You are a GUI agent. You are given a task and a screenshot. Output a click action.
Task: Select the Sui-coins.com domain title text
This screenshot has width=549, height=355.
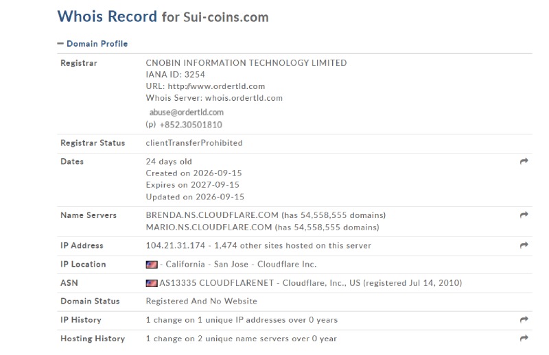226,17
